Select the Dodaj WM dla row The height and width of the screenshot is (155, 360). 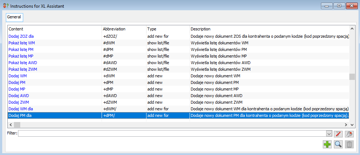[179, 109]
